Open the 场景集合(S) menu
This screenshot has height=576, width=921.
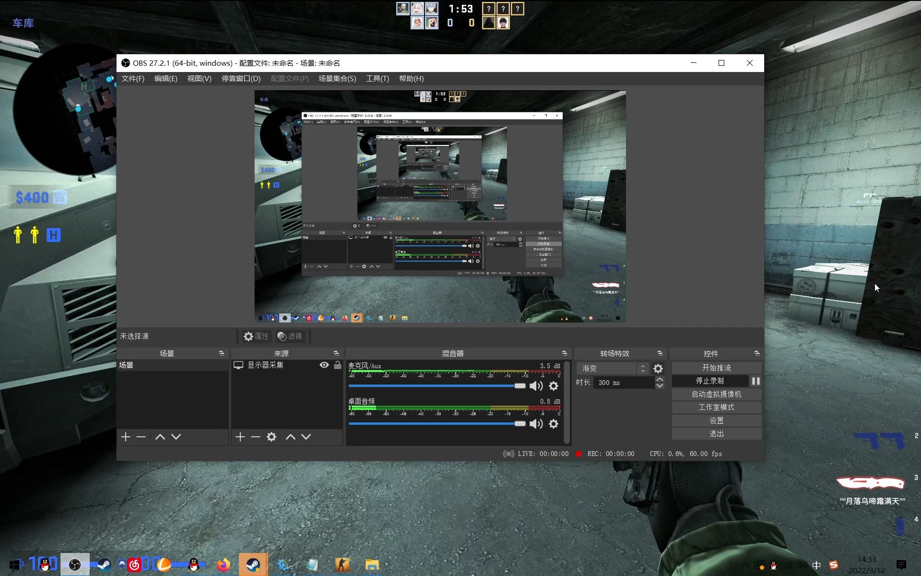pos(337,79)
